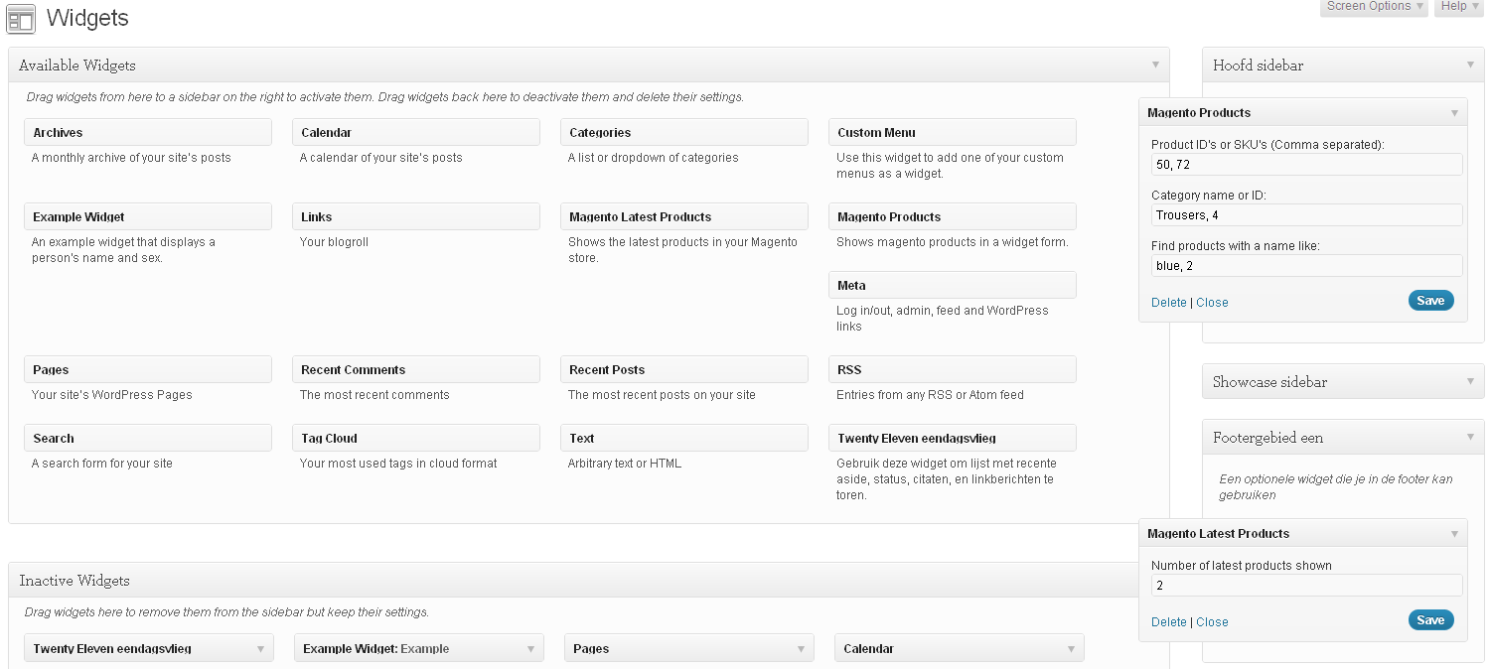The image size is (1490, 669).
Task: Collapse the sidebar Magento Products widget arrow
Action: [1454, 112]
